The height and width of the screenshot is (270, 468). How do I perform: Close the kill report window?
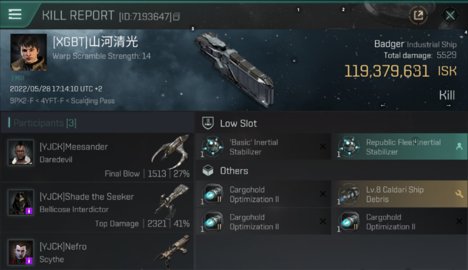click(450, 15)
